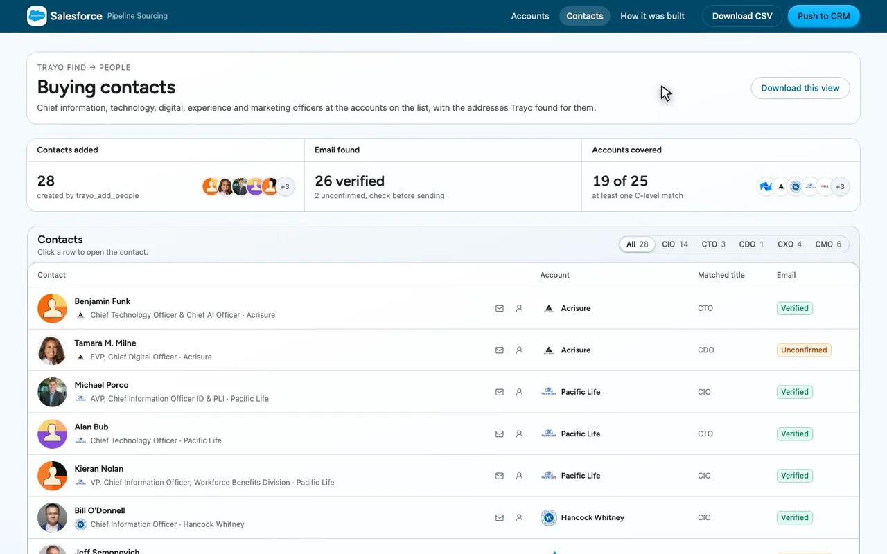Select the All 28 filter
Image resolution: width=887 pixels, height=554 pixels.
638,244
